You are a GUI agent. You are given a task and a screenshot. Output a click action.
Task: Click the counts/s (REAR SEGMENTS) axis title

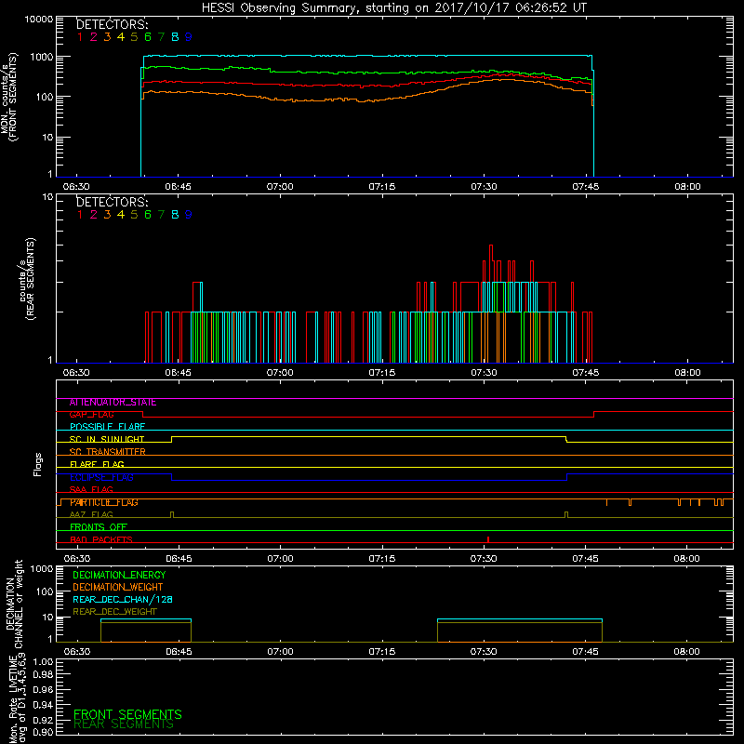click(x=26, y=279)
